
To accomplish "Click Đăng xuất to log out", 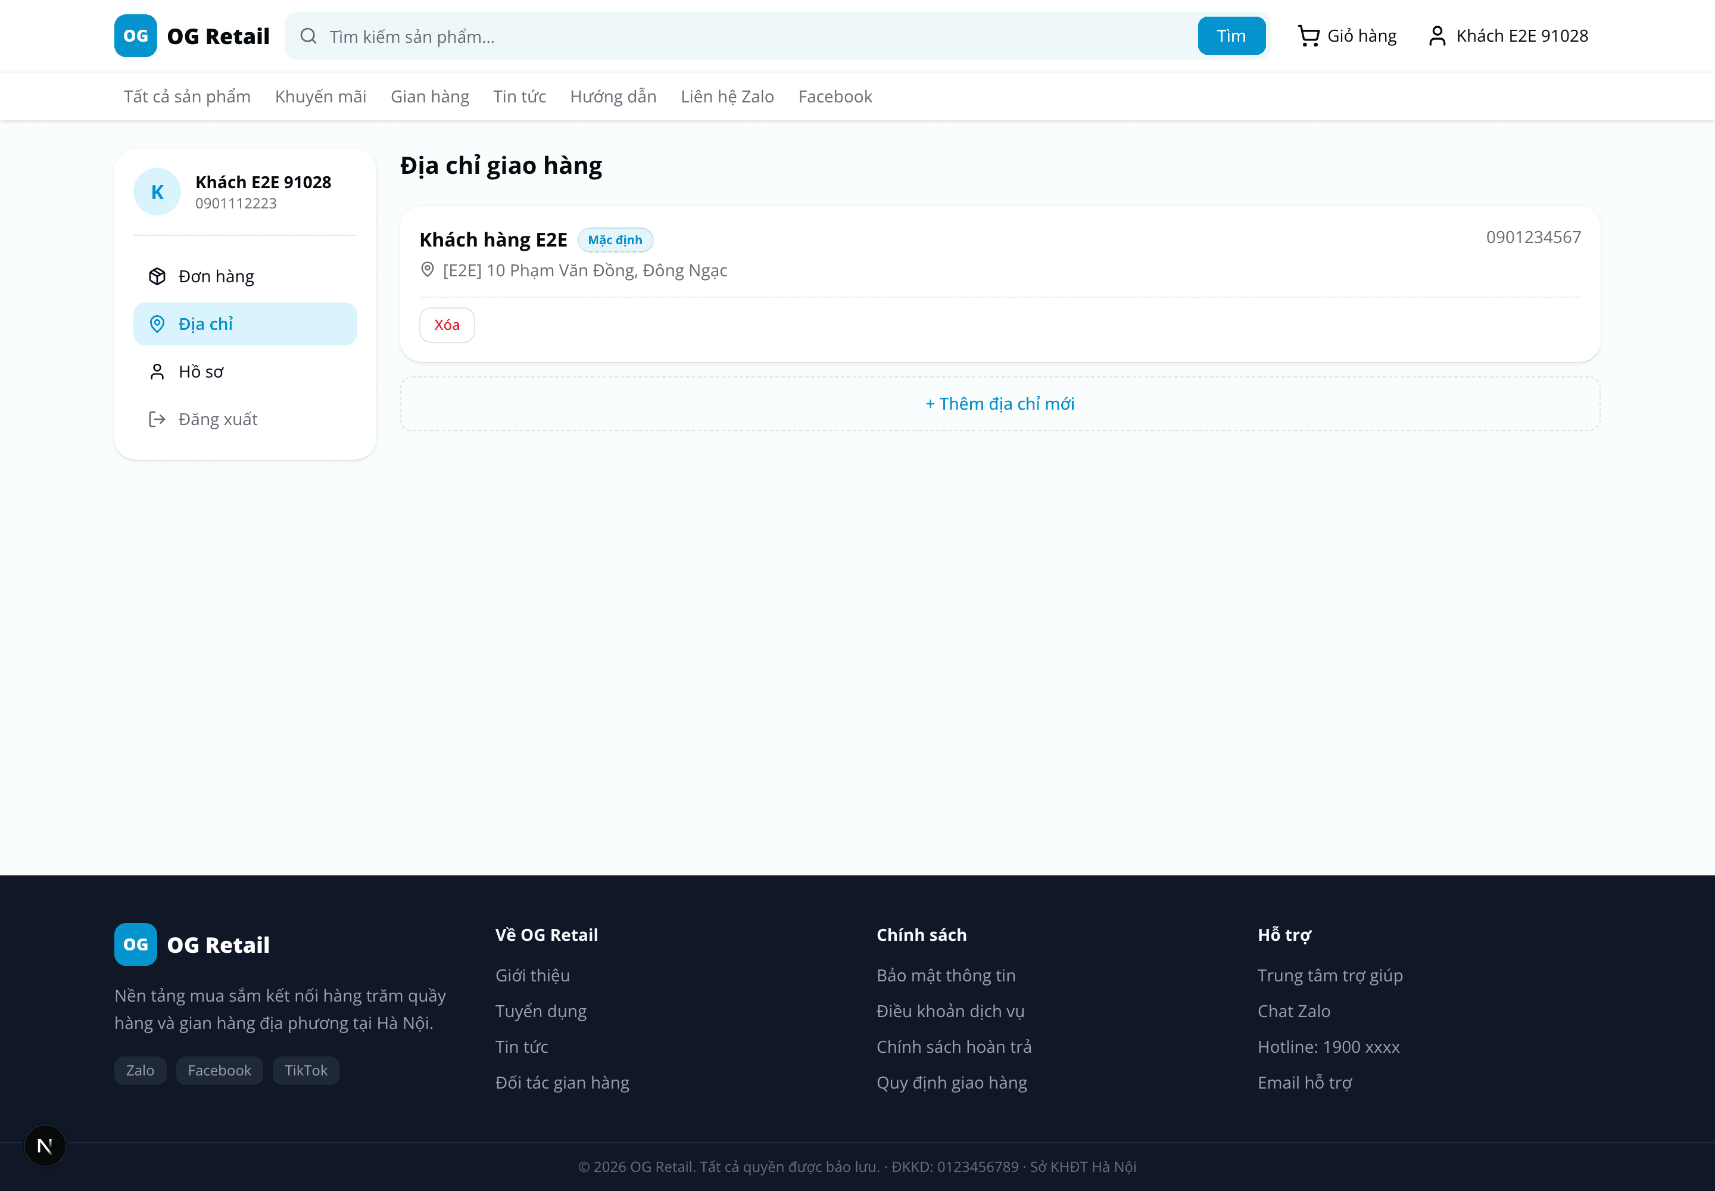I will (x=245, y=419).
